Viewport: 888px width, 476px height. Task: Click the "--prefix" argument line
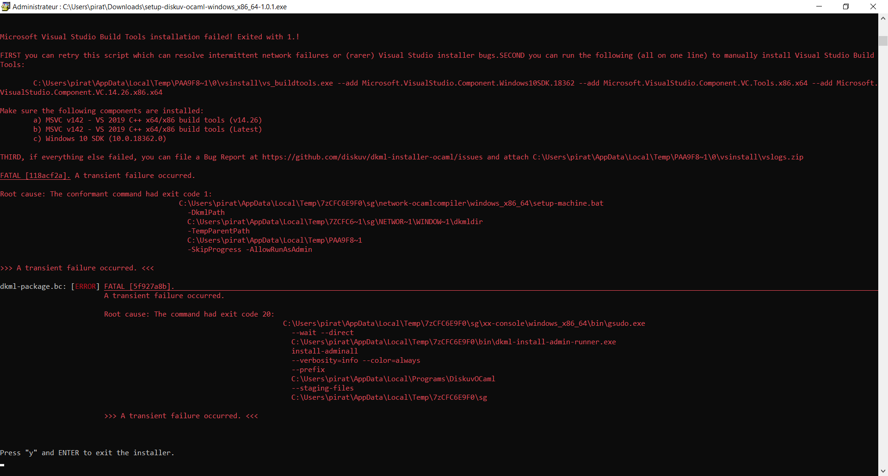tap(308, 370)
